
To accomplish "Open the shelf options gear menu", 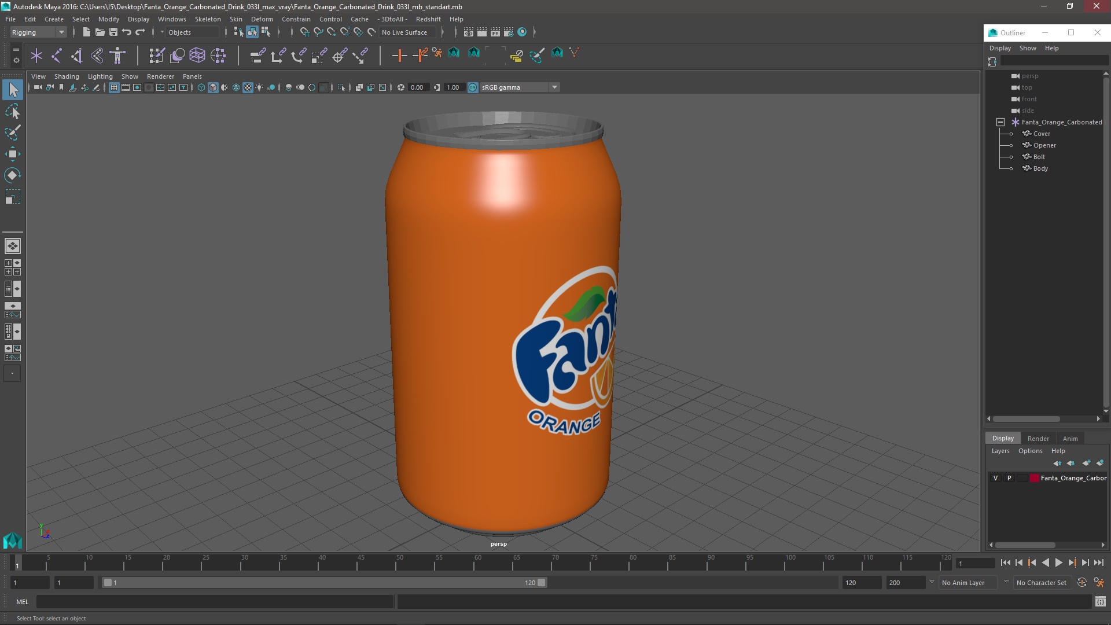I will [x=16, y=59].
